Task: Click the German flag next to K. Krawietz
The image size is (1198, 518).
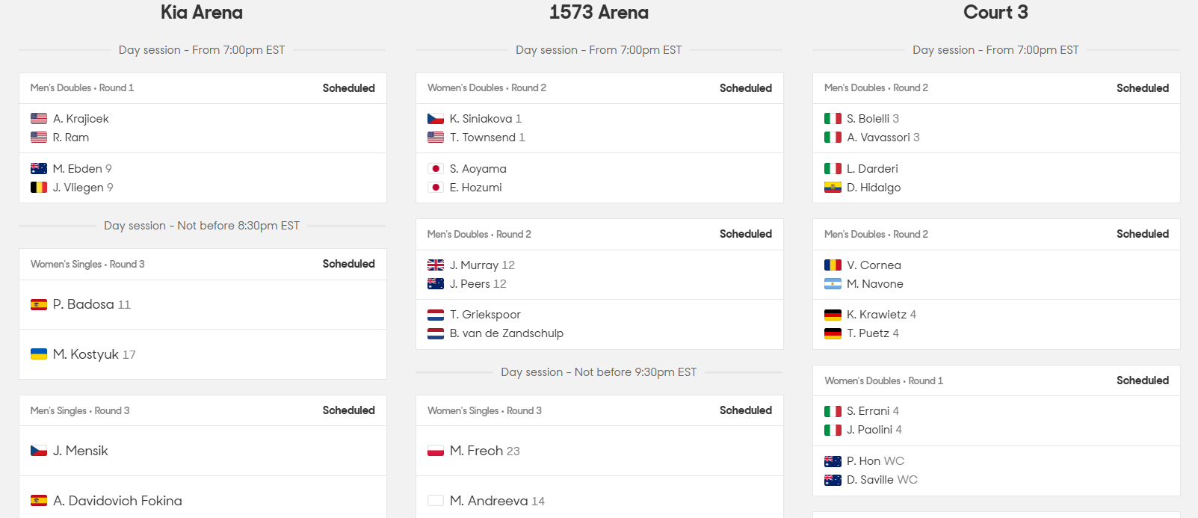Action: [833, 315]
